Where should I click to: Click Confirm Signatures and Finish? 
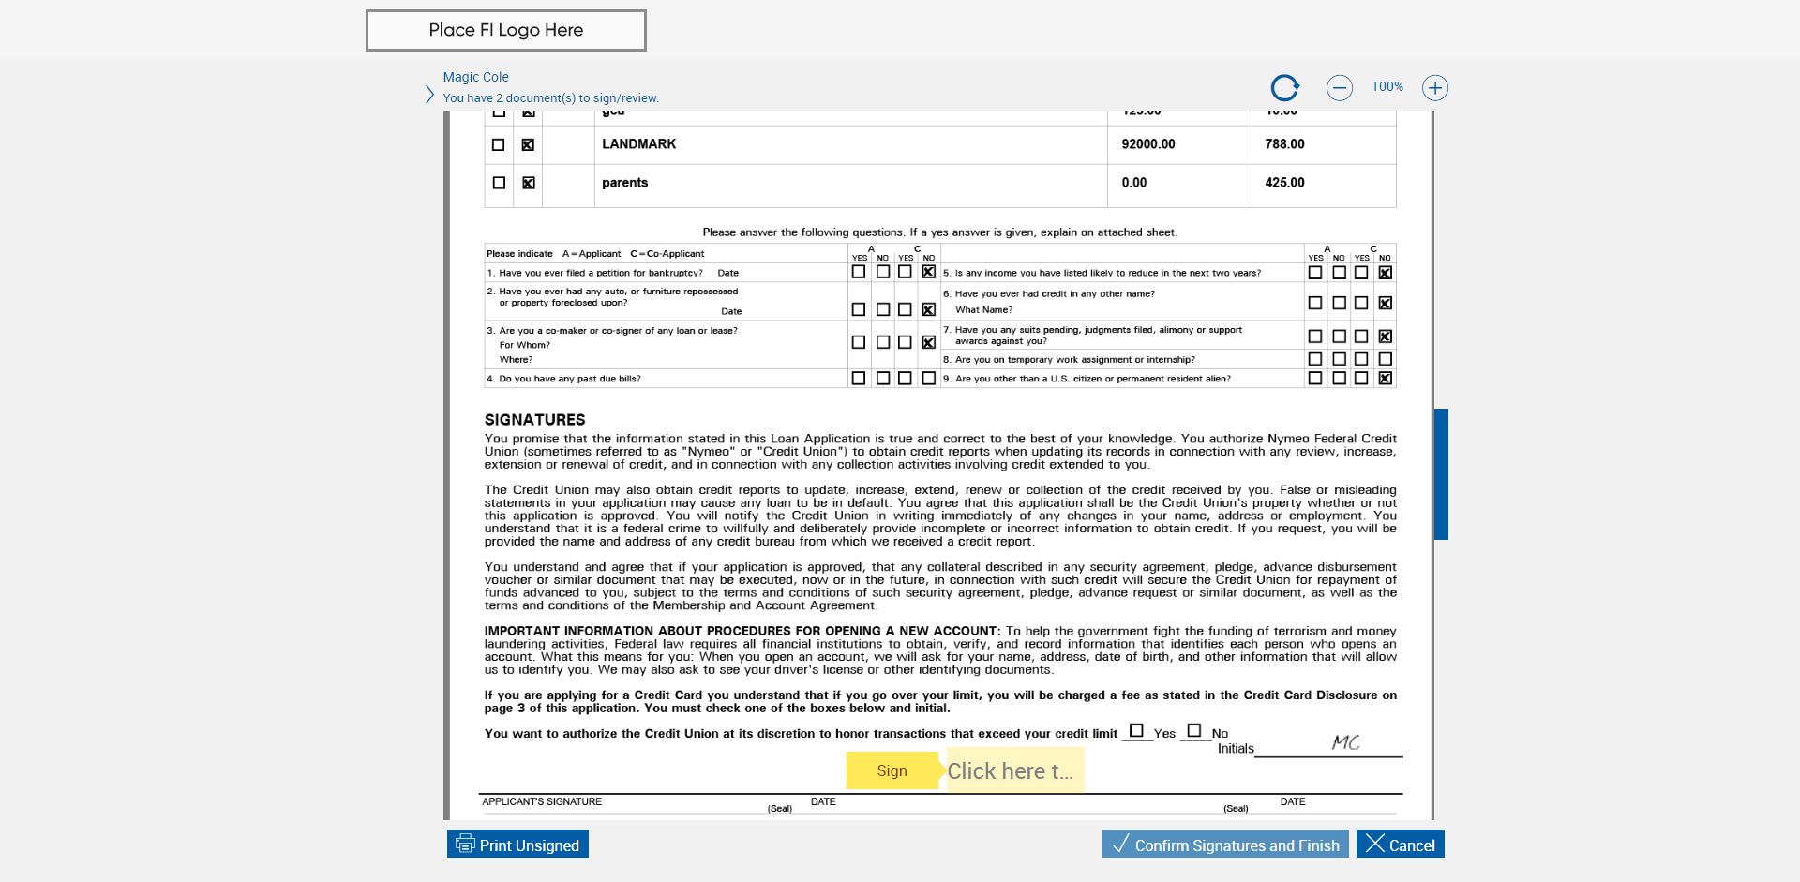pos(1225,845)
